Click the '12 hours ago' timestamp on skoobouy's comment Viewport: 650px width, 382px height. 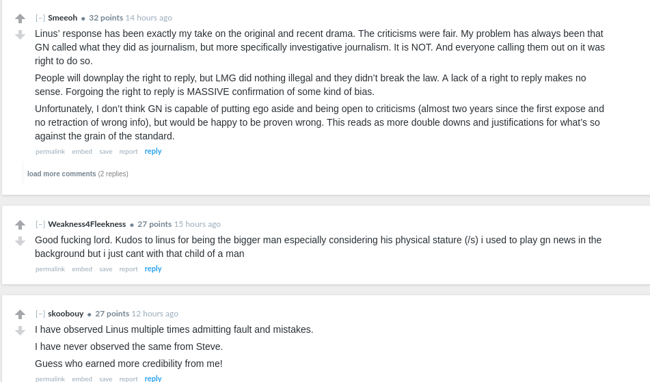point(154,314)
